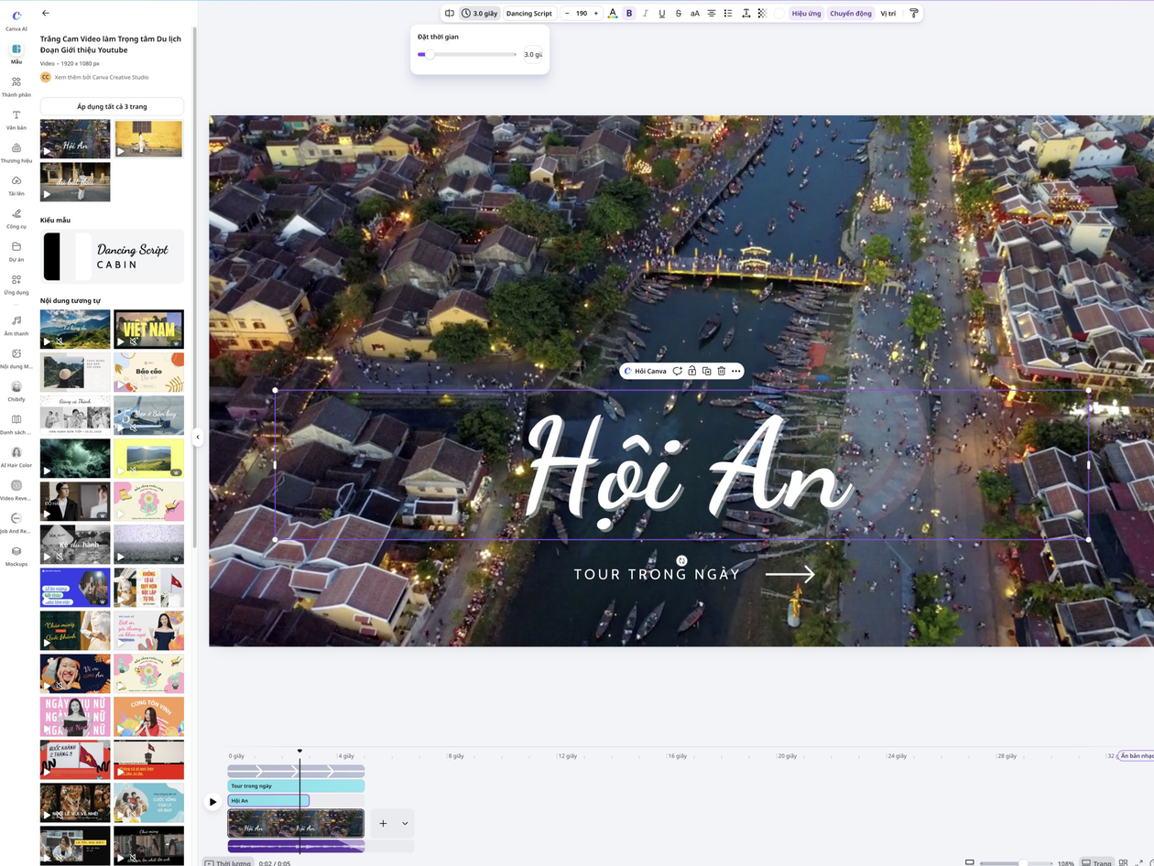Play the video with the timeline play button
The image size is (1154, 866).
212,802
